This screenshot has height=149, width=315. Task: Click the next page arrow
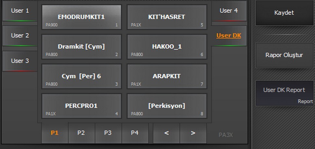(x=193, y=133)
